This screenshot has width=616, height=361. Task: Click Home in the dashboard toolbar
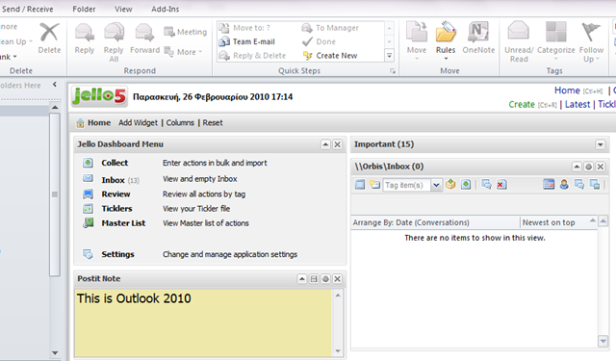[x=93, y=122]
